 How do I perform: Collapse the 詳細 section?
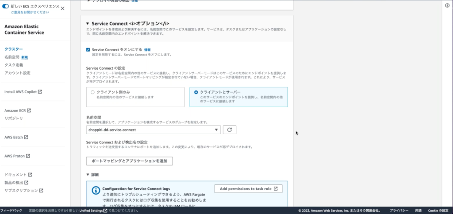(x=88, y=175)
